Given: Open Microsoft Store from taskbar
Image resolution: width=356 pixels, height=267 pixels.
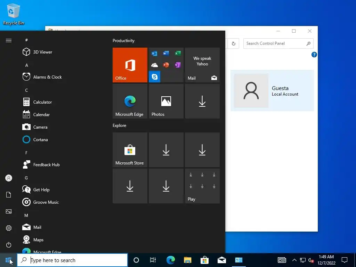Looking at the screenshot, I should [x=204, y=260].
